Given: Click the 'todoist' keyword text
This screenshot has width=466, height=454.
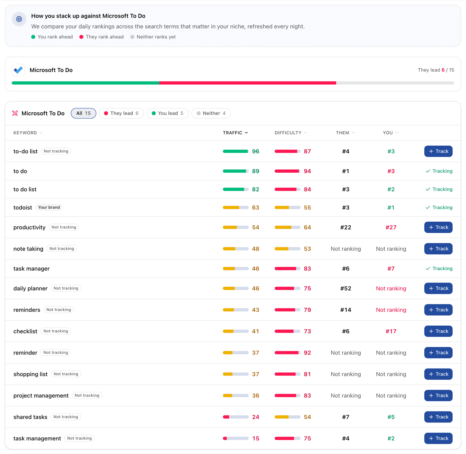Looking at the screenshot, I should (x=23, y=207).
